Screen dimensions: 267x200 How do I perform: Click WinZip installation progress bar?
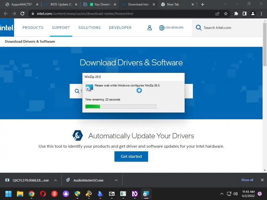click(x=121, y=107)
